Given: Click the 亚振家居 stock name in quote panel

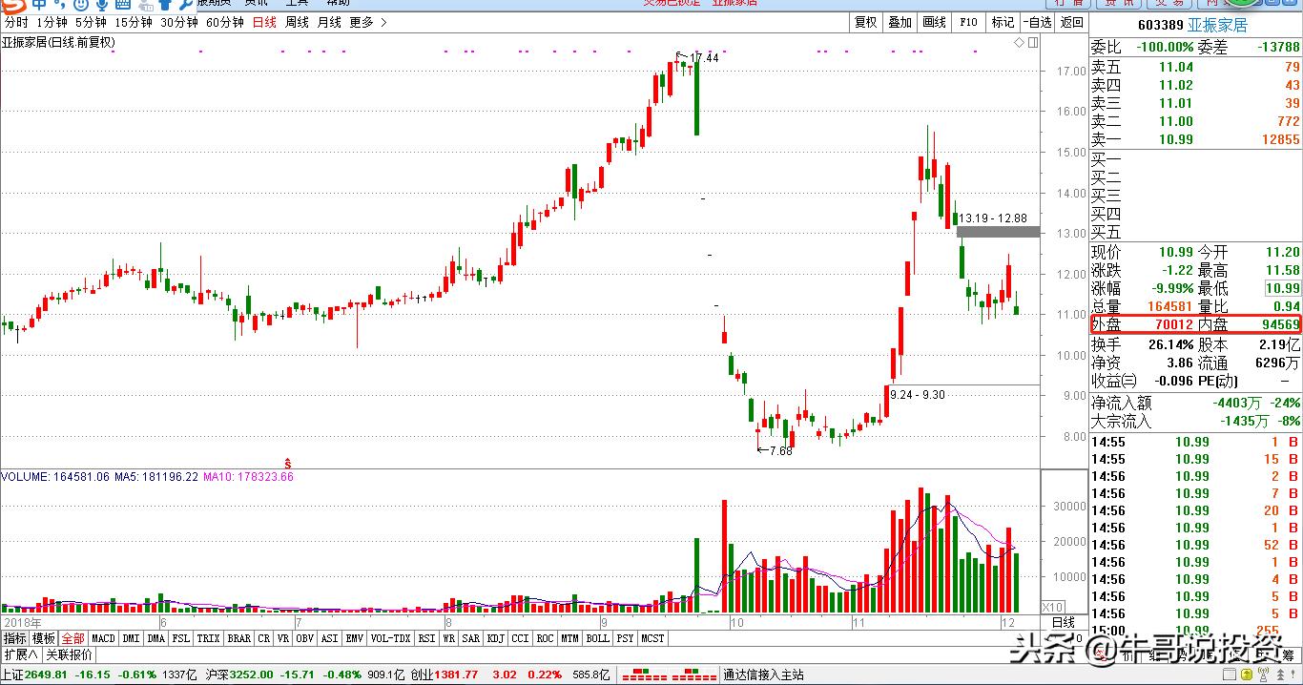Looking at the screenshot, I should [1217, 26].
